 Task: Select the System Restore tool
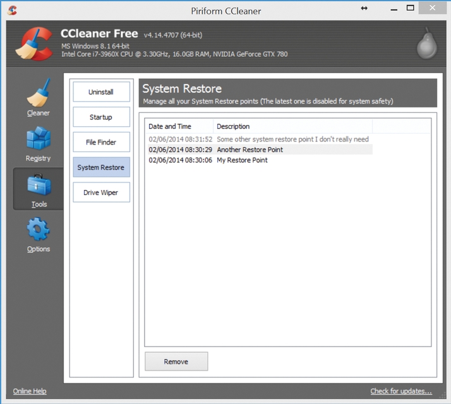[101, 167]
